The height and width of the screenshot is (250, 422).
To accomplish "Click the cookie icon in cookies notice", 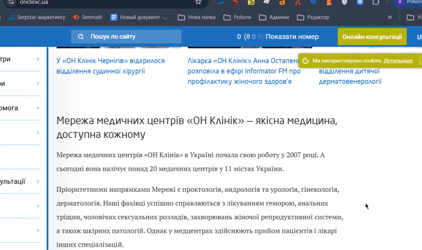I will pyautogui.click(x=306, y=60).
